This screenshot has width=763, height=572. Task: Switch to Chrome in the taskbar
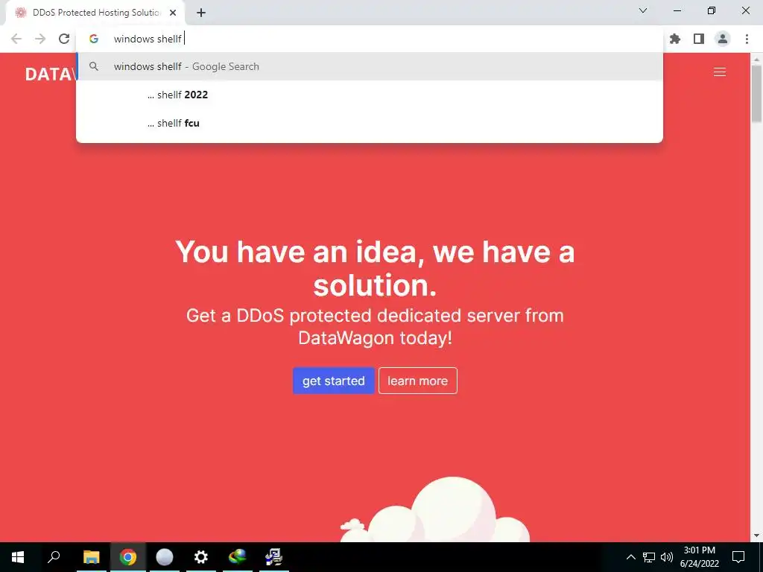pos(128,557)
